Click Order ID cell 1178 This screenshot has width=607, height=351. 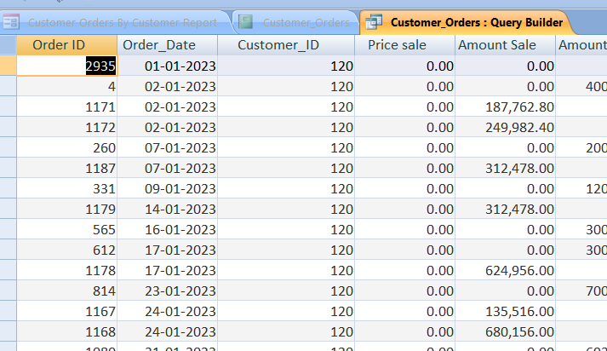click(66, 271)
